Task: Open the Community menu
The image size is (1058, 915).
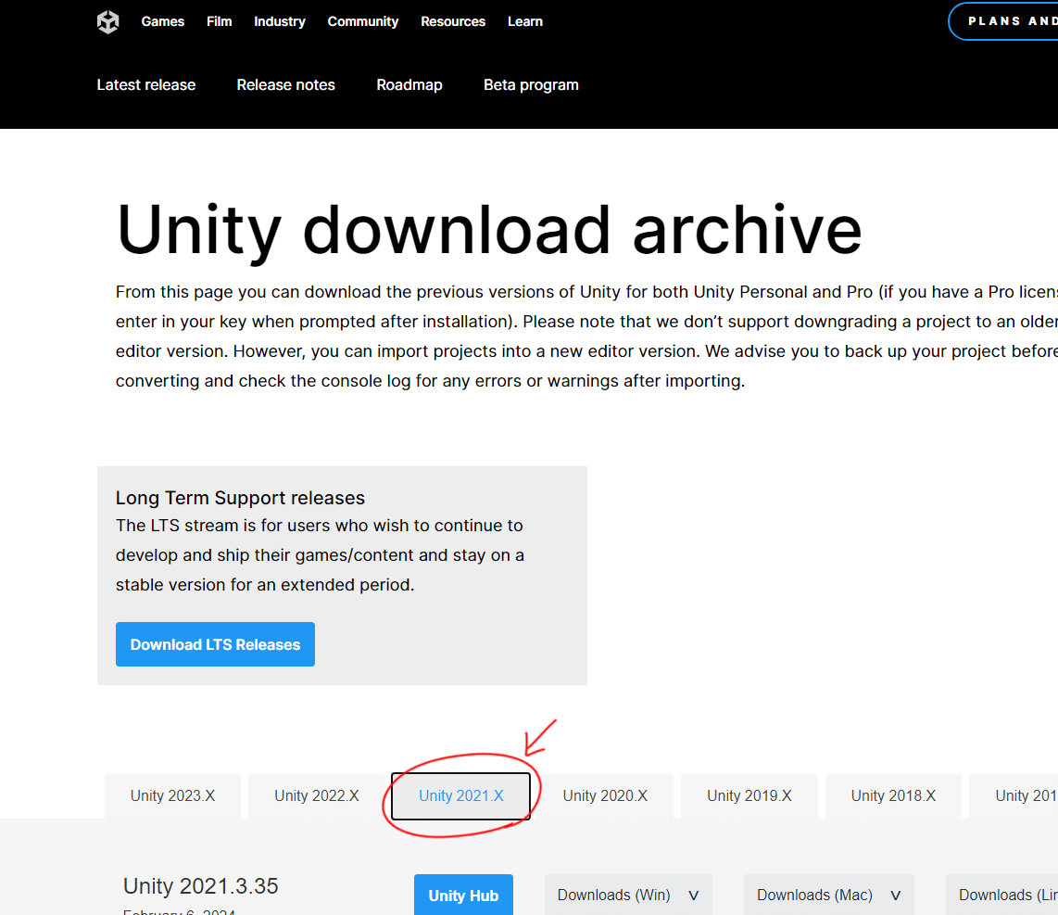Action: (363, 21)
